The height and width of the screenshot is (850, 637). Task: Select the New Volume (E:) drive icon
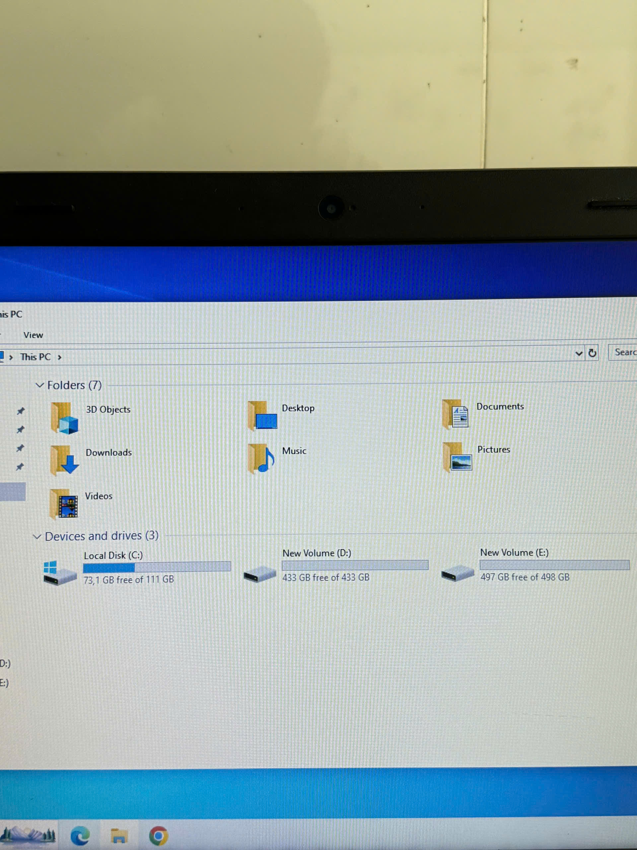pos(458,573)
